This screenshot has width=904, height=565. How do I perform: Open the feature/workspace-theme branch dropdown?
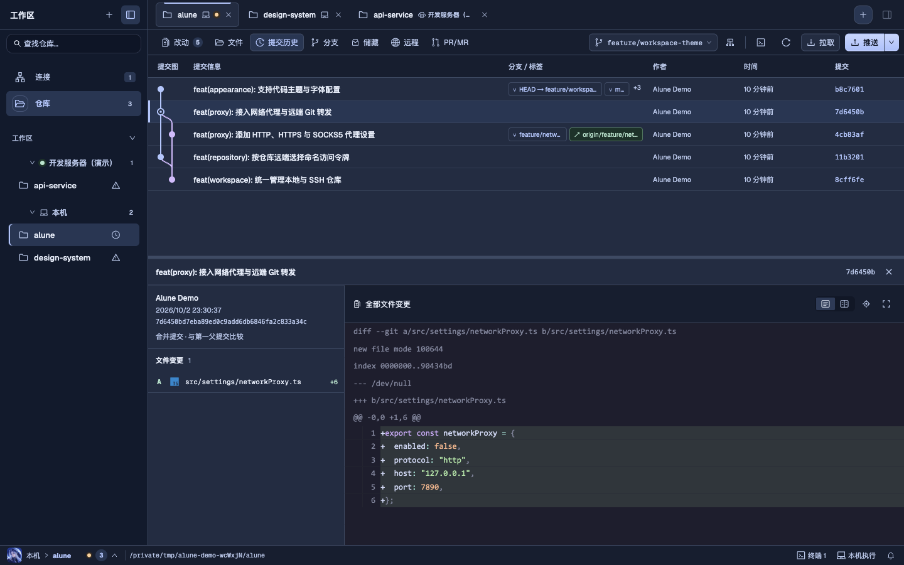pyautogui.click(x=653, y=43)
